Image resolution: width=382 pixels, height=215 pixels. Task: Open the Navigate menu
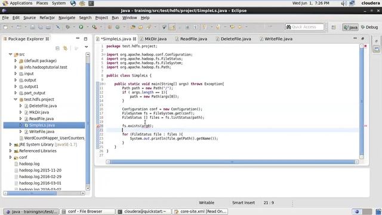pyautogui.click(x=67, y=18)
